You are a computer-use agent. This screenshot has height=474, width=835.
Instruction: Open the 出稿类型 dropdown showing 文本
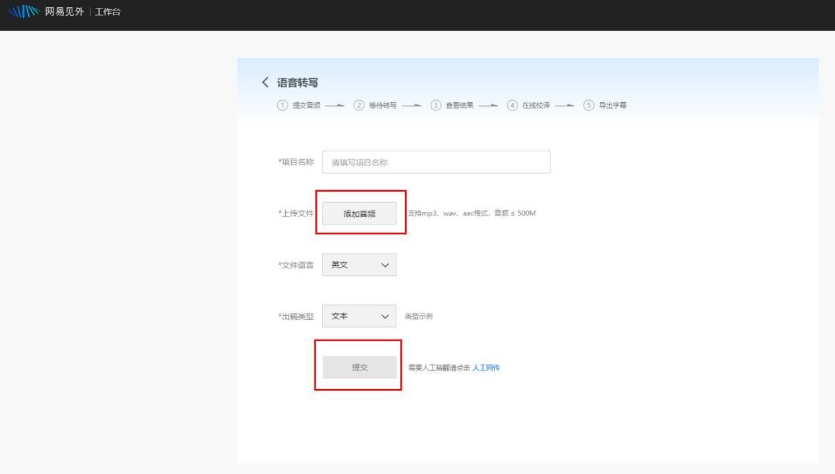[x=360, y=316]
